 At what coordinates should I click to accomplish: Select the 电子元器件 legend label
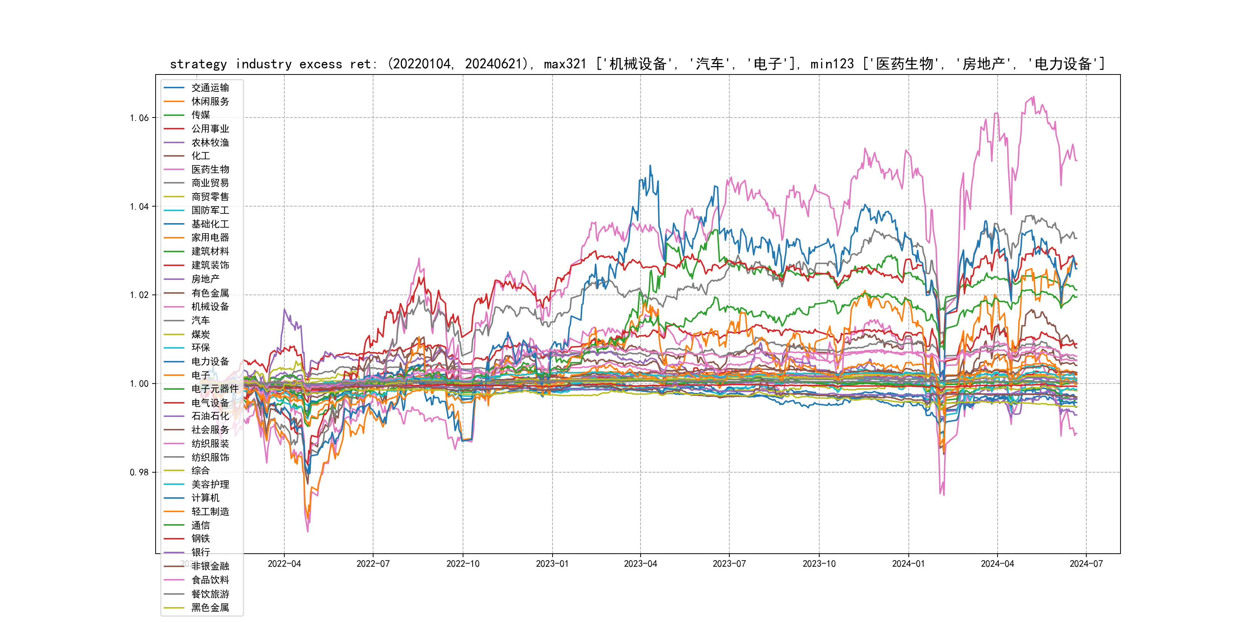pyautogui.click(x=214, y=389)
